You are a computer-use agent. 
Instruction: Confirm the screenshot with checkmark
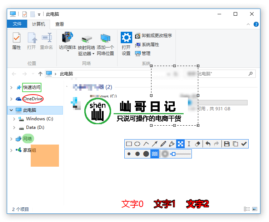tap(244, 144)
